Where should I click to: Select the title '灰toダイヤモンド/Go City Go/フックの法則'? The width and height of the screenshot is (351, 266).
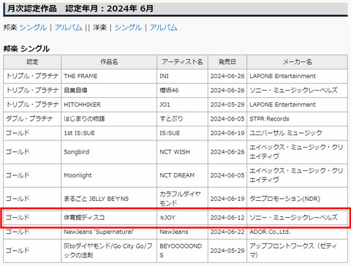pos(108,251)
